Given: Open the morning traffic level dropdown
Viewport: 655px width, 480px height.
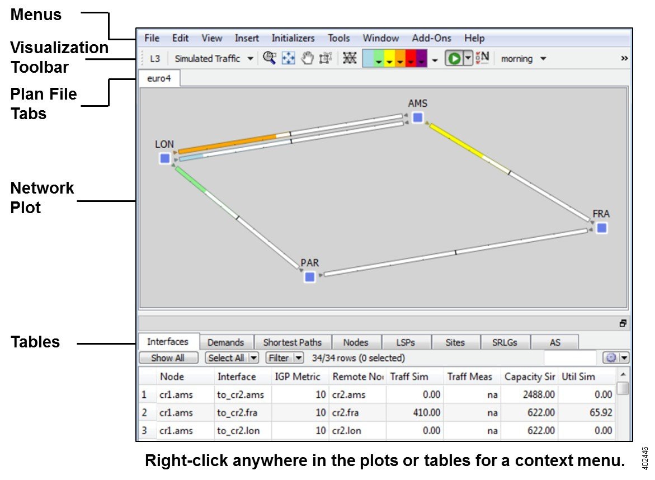Looking at the screenshot, I should tap(524, 59).
